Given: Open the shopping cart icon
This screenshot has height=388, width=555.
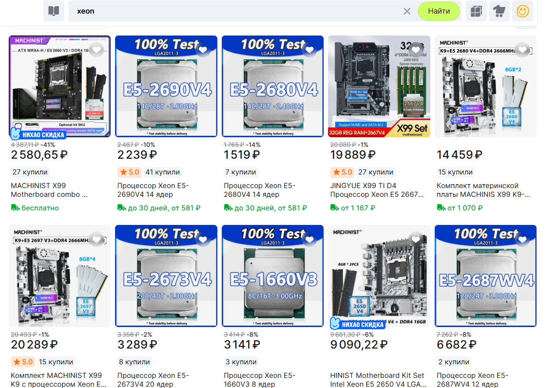Looking at the screenshot, I should tap(499, 11).
